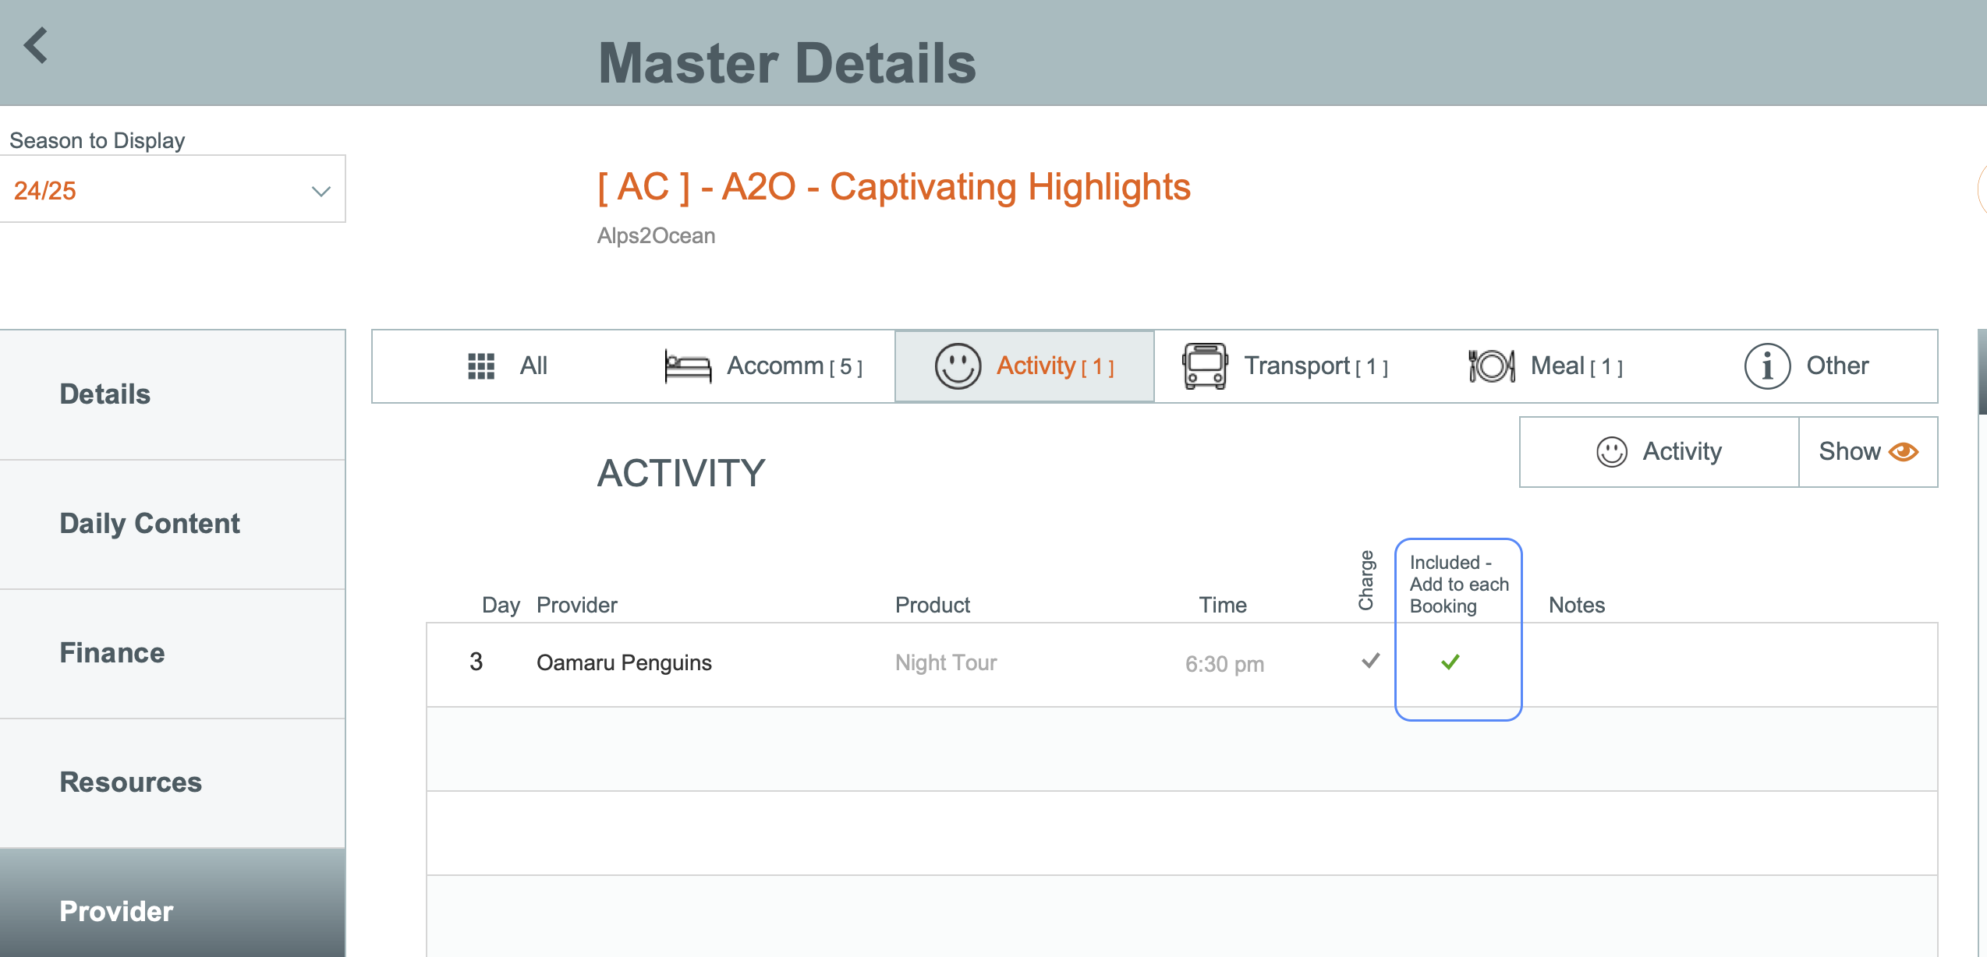Click the rotated Charge column header

1366,581
